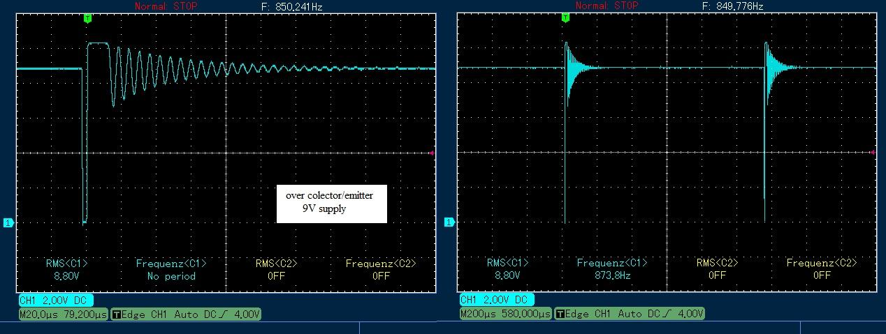Click magenta trigger level arrow on right scope
This screenshot has height=334, width=886.
pos(873,153)
